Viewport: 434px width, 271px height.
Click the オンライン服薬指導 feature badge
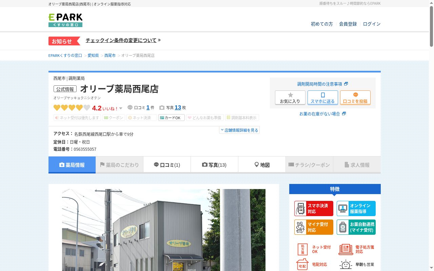[x=356, y=208]
